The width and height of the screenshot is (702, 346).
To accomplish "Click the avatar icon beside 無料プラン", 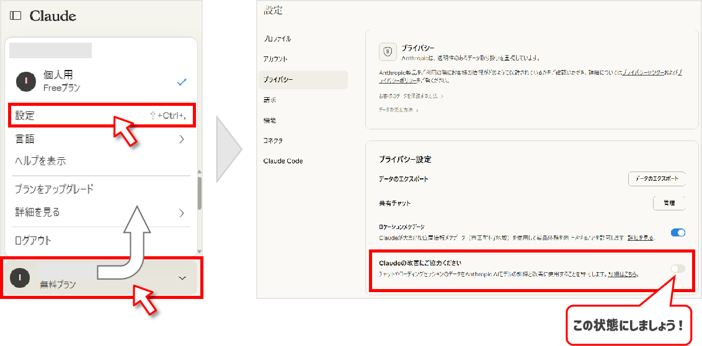I will click(20, 278).
